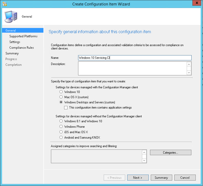Screen dimensions: 203x186
Task: Open Supported Platforms wizard step
Action: 23,36
